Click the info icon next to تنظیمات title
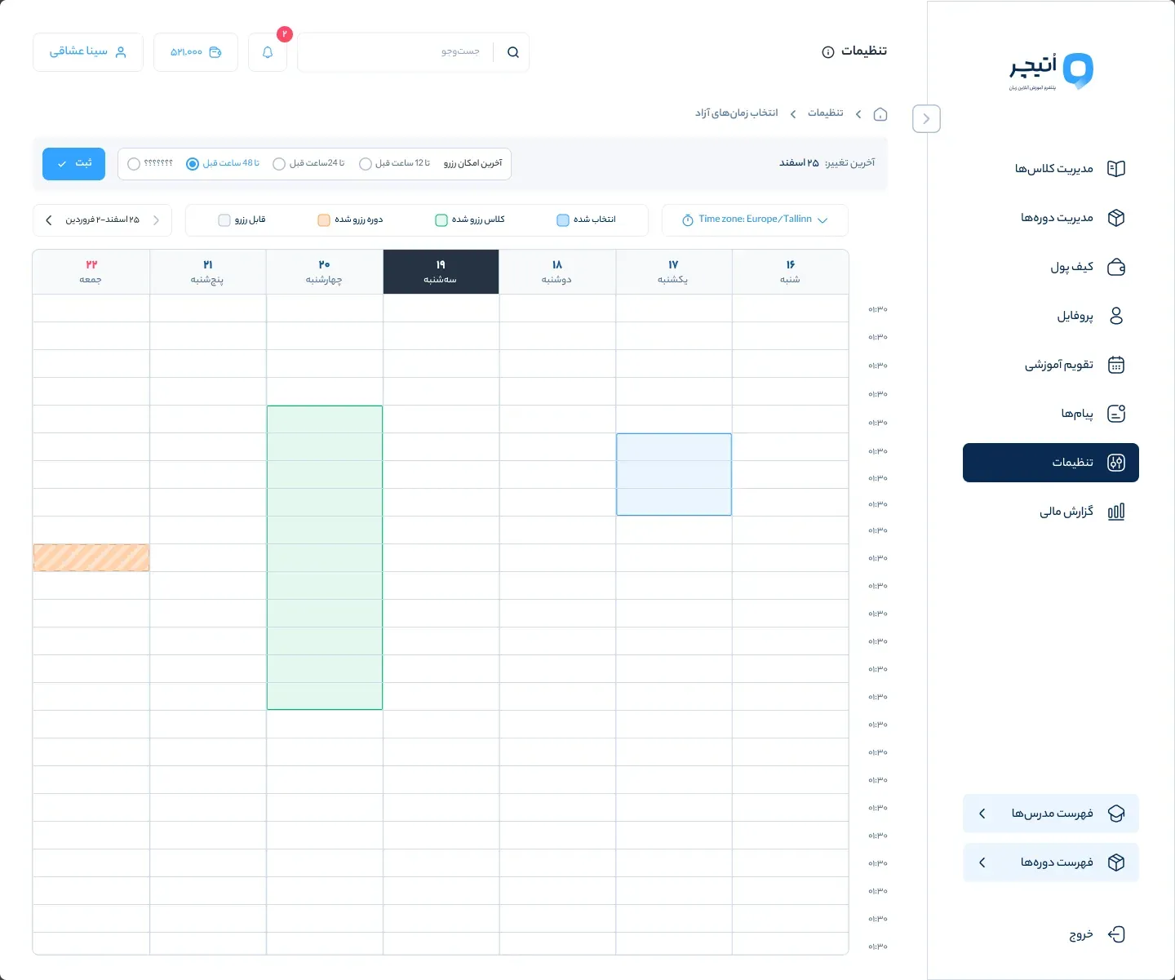This screenshot has height=980, width=1175. [x=828, y=52]
